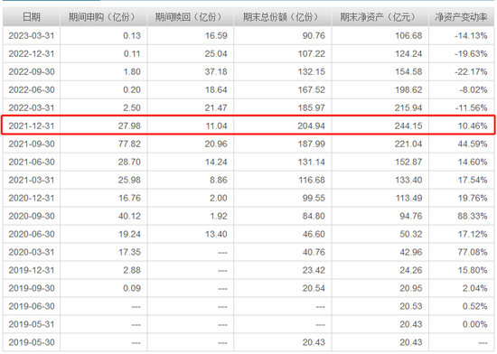Click the 期间赎回（亿份） column header

(x=190, y=17)
